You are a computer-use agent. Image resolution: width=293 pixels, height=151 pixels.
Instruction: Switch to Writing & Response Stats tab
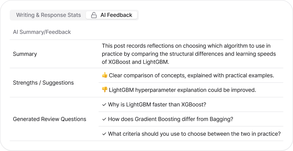pyautogui.click(x=48, y=15)
